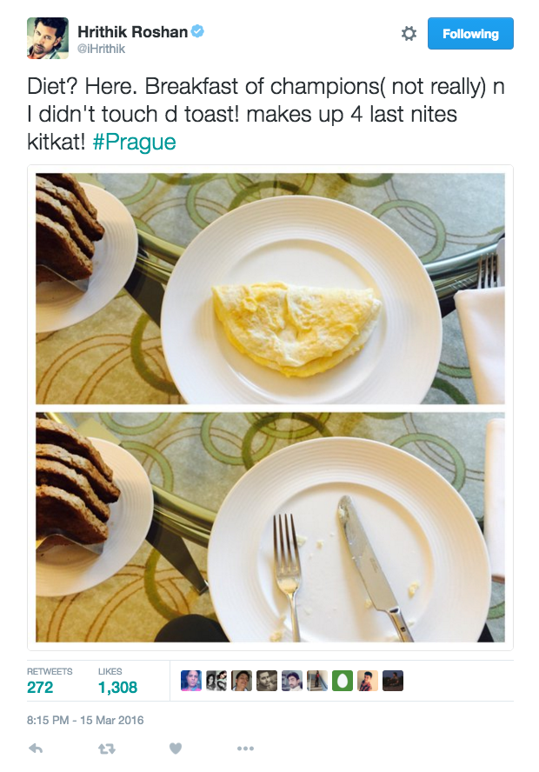Click the @iHrithik handle
Image resolution: width=539 pixels, height=772 pixels.
coord(102,49)
